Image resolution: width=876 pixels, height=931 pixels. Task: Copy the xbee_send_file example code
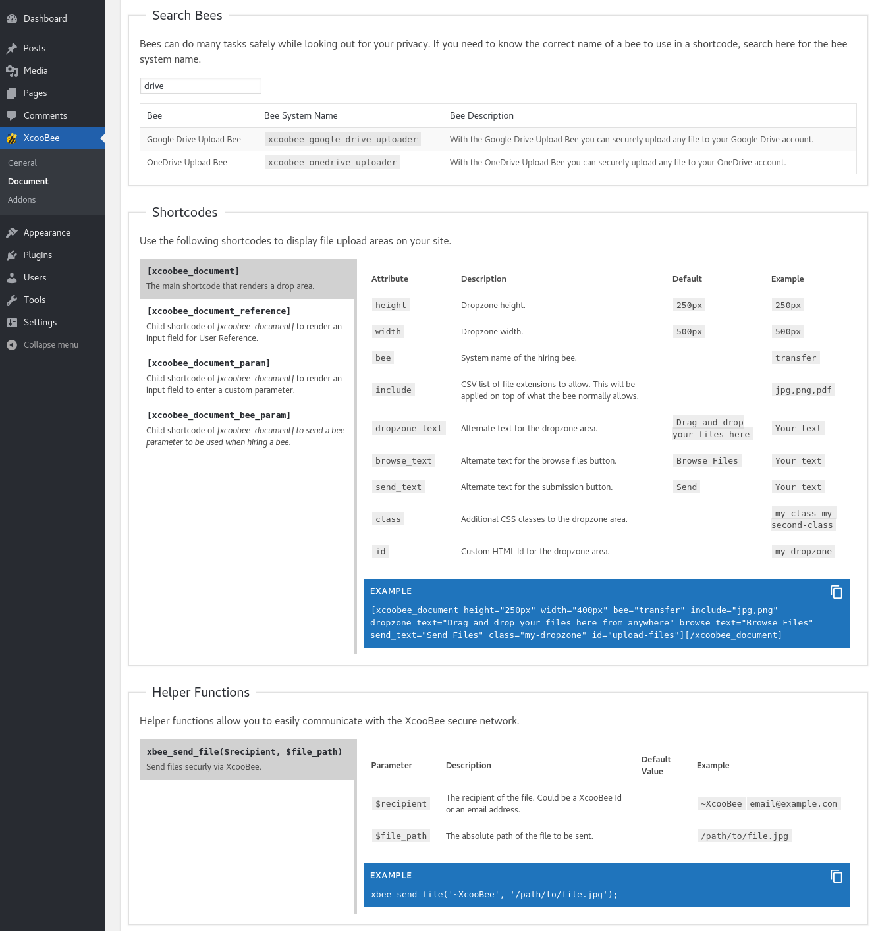click(836, 876)
